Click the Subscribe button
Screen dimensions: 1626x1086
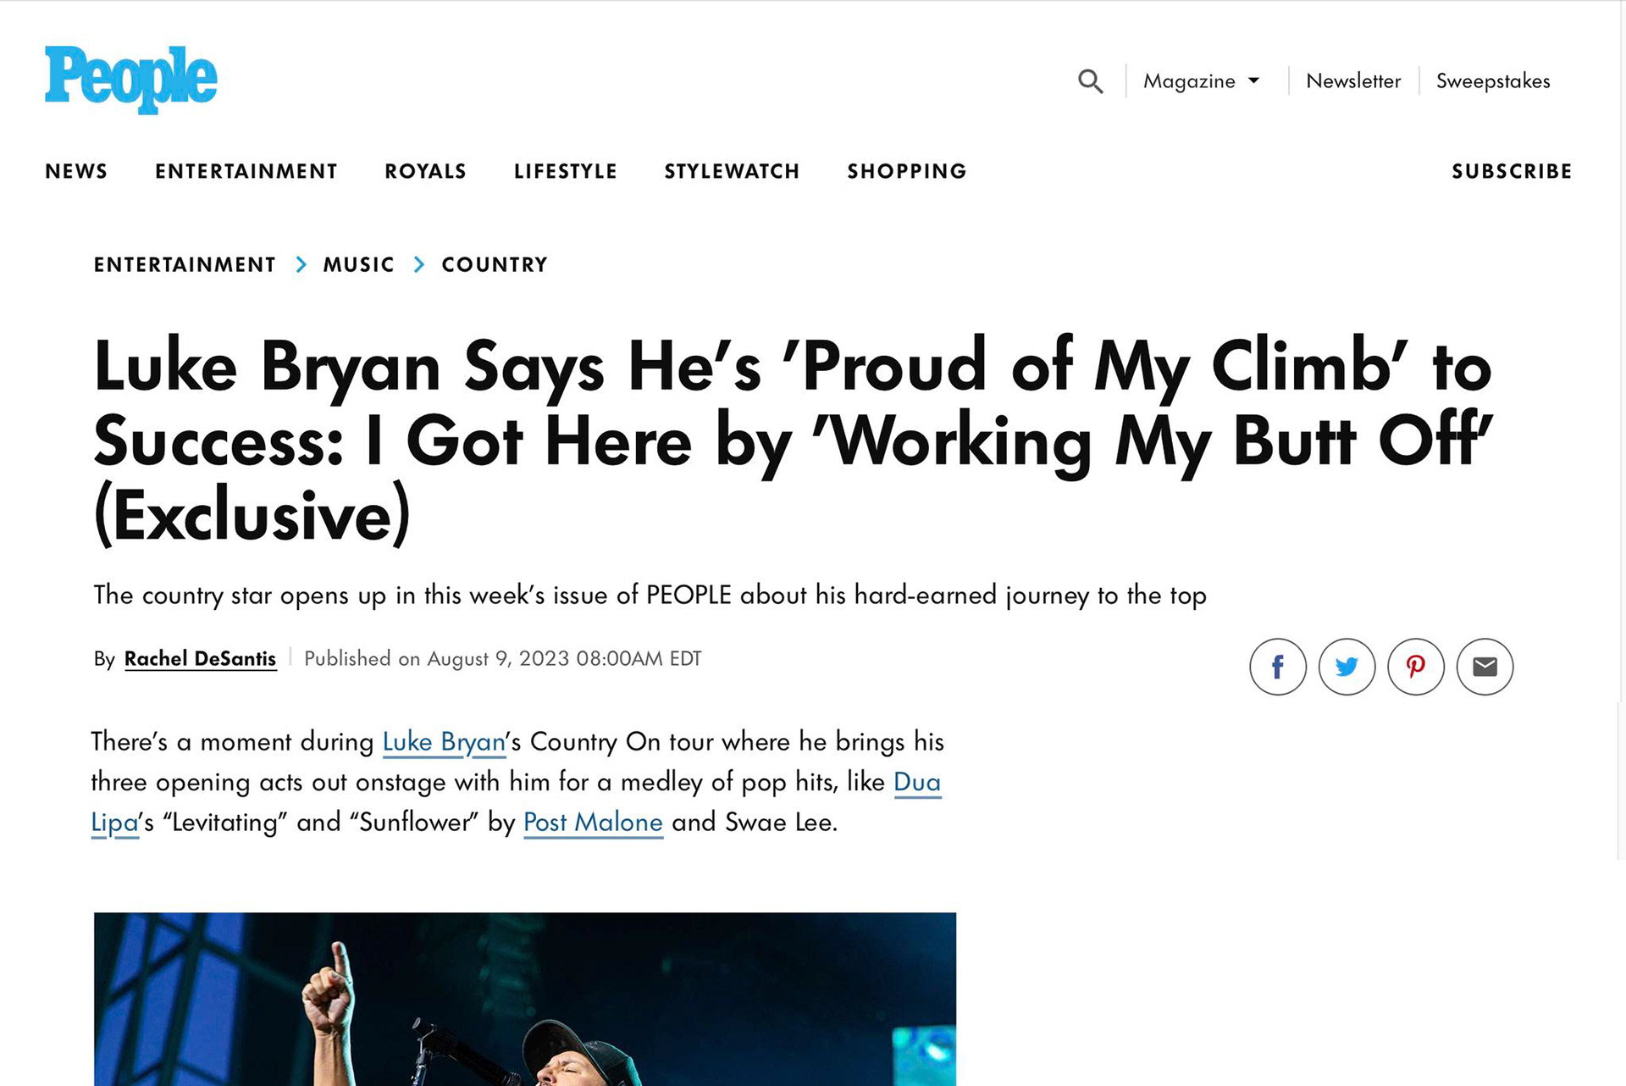pyautogui.click(x=1512, y=171)
